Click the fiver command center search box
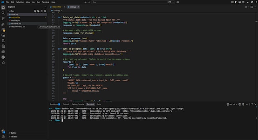This screenshot has width=258, height=140. point(129,2)
